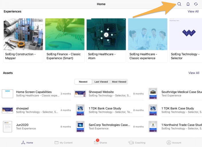Select SolEng Healthcare Classic experience caption
The width and height of the screenshot is (202, 147).
tap(143, 56)
